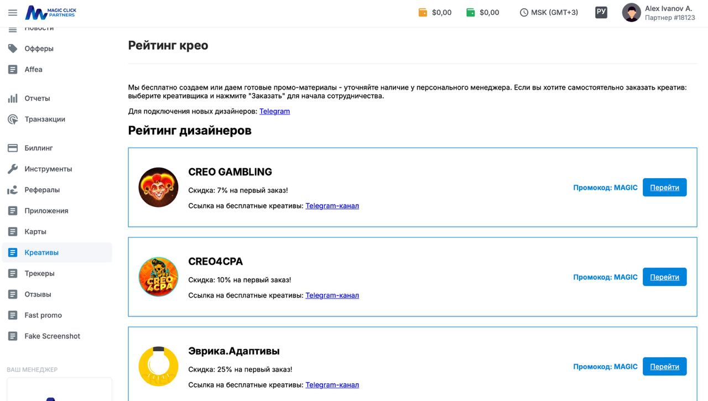Click the Трекеры sidebar icon

[13, 274]
